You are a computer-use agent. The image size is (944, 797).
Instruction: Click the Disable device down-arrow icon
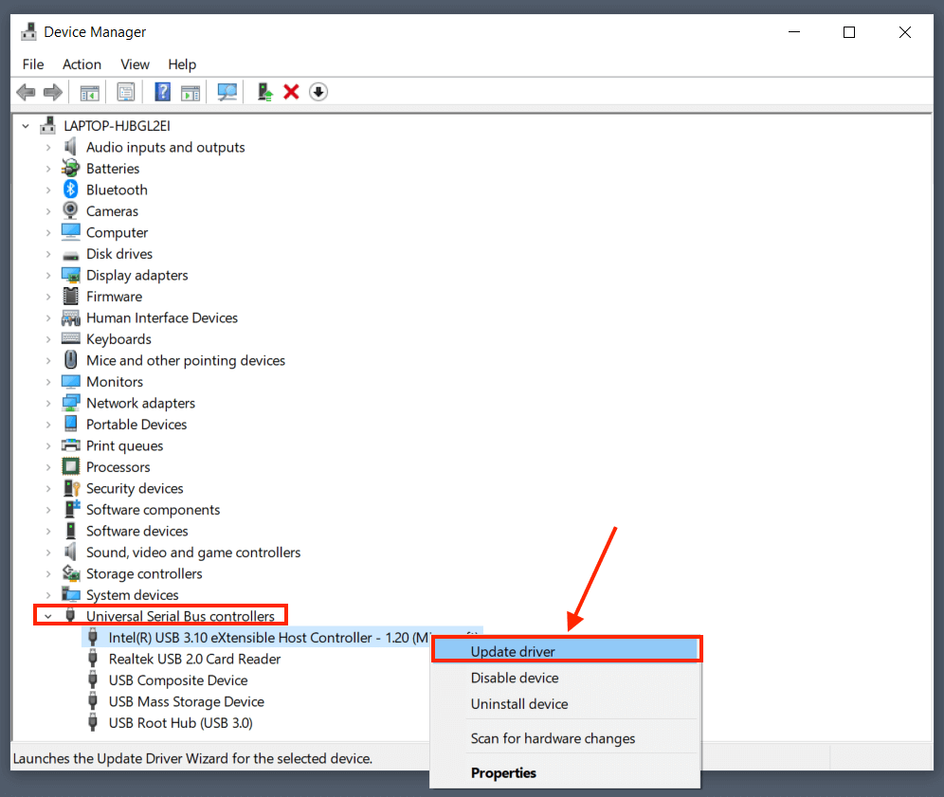[318, 92]
